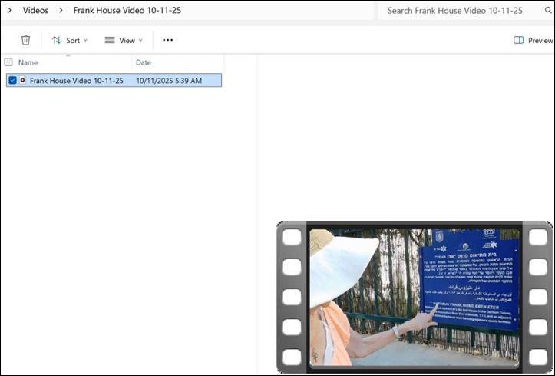Click the View layout lines icon

pos(110,40)
